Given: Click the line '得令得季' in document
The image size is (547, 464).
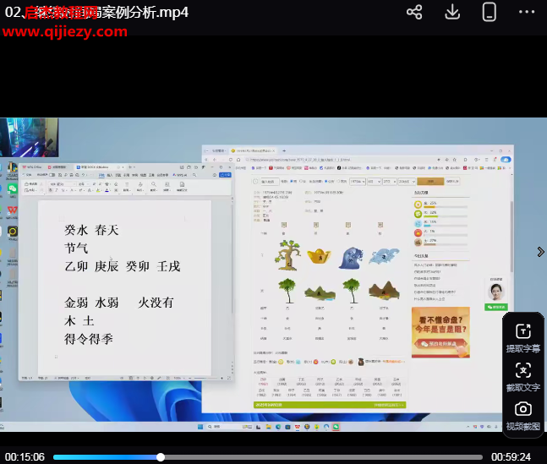Looking at the screenshot, I should [x=89, y=339].
